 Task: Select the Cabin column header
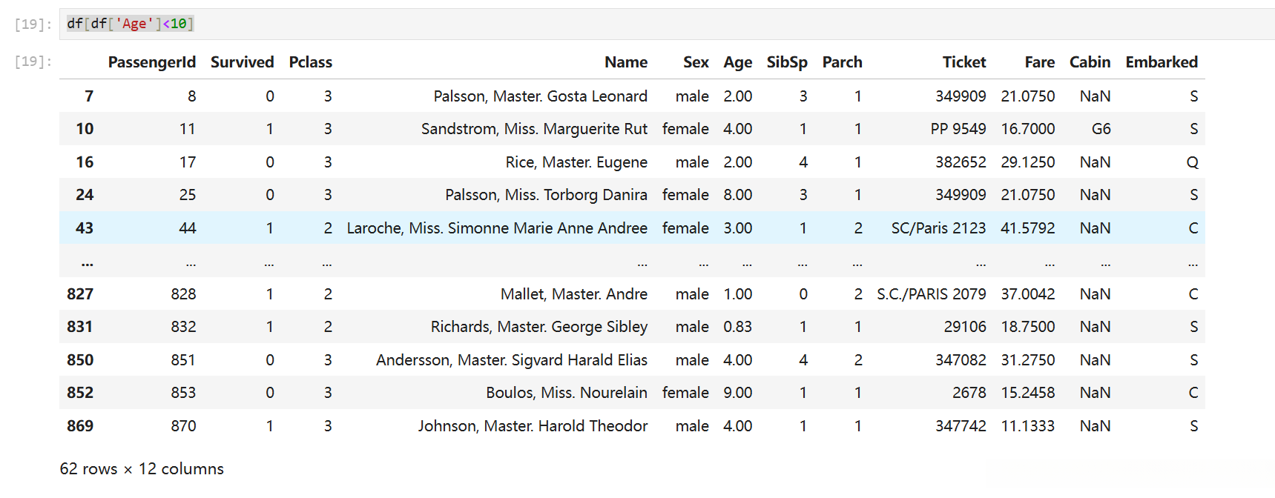(x=1090, y=62)
